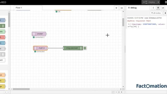Click canvas scroll down arrow
The height and width of the screenshot is (94, 167).
[123, 86]
